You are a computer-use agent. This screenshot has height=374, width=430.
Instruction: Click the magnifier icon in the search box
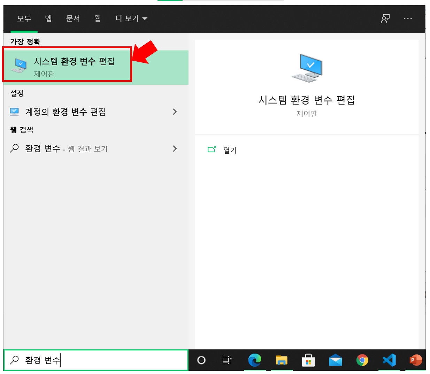14,360
